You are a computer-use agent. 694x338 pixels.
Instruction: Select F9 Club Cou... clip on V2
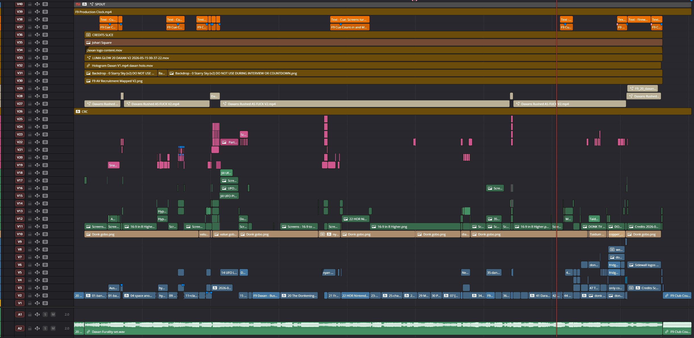tap(677, 295)
